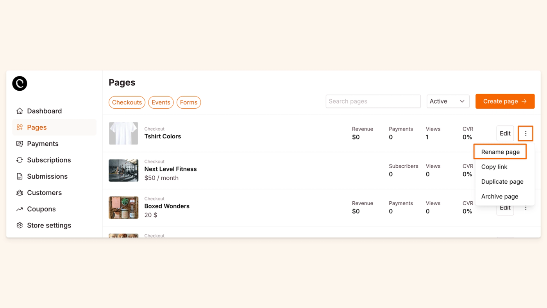
Task: Click the Customers people icon
Action: 20,193
